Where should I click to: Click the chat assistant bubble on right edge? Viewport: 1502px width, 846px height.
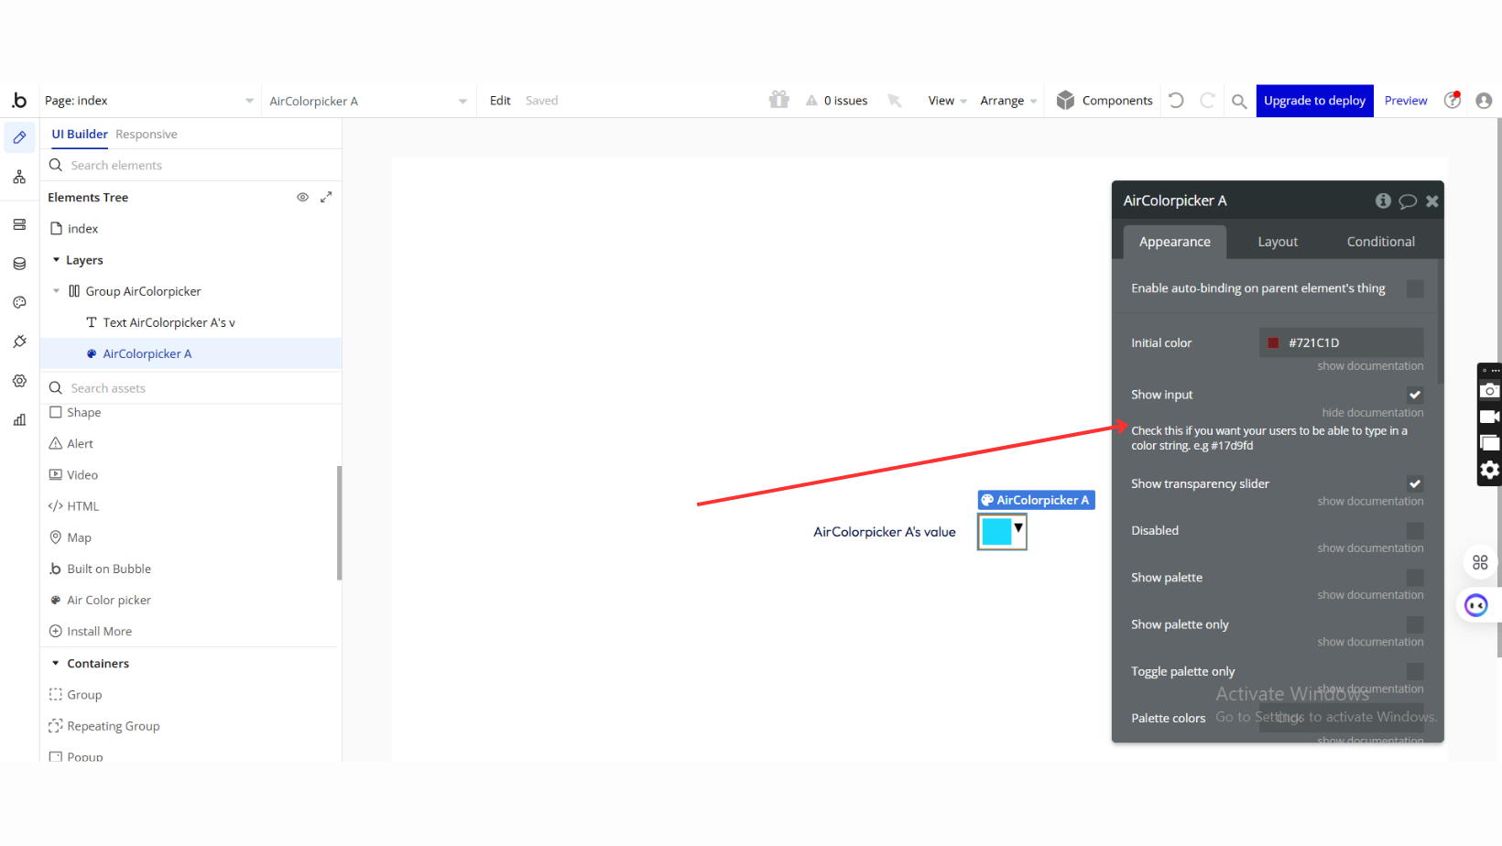[1476, 605]
